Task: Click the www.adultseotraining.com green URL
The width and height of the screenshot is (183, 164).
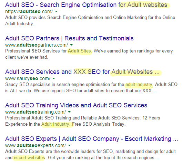Action: pos(35,112)
